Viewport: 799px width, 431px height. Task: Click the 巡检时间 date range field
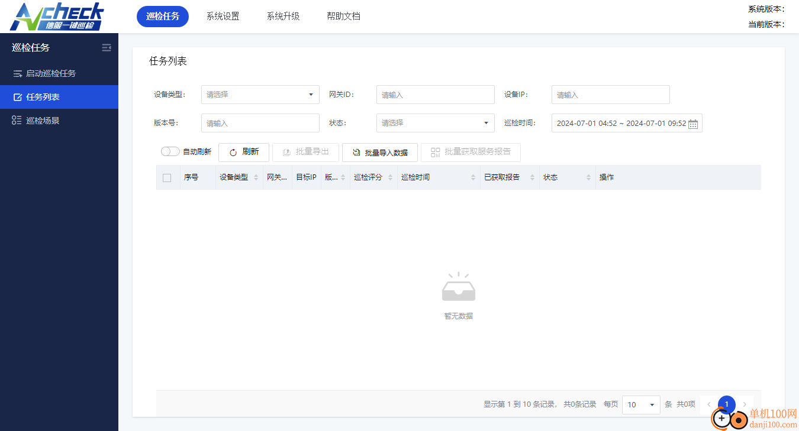click(x=627, y=123)
